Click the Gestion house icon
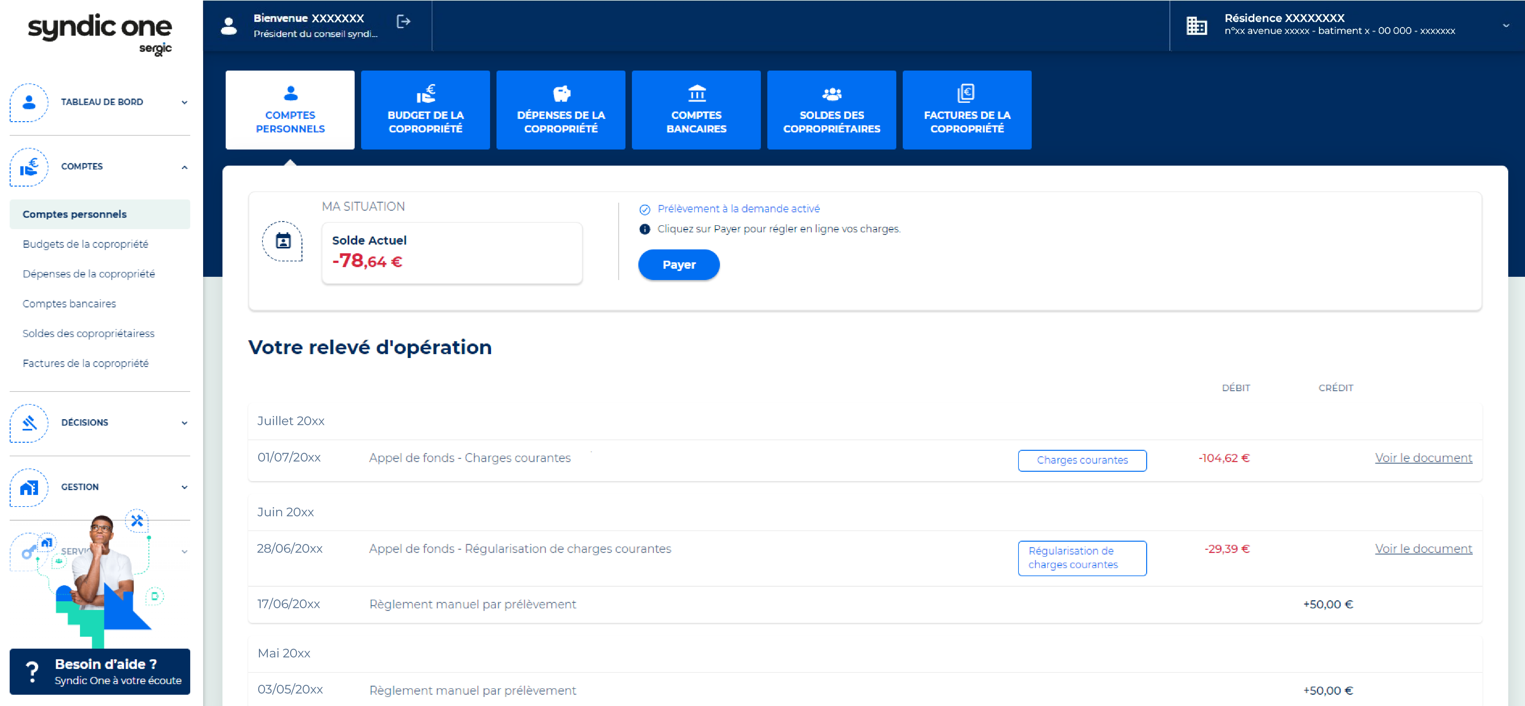Image resolution: width=1525 pixels, height=706 pixels. [x=28, y=487]
